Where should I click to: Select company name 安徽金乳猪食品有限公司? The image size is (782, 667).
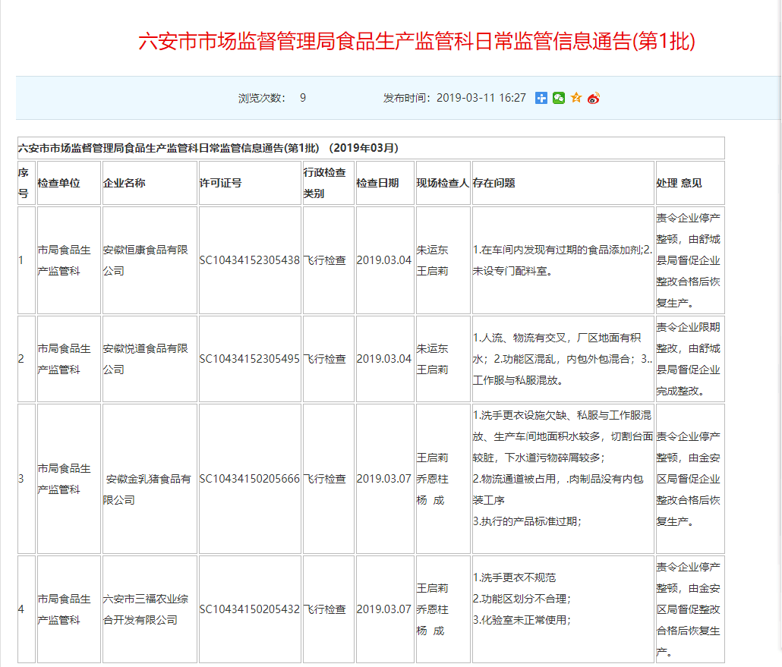[147, 489]
